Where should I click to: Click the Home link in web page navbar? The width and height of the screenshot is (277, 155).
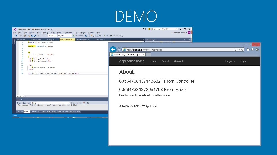[153, 61]
